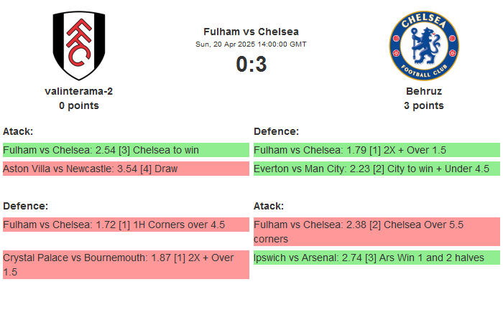Select the Behruz player name
This screenshot has width=503, height=330.
(x=423, y=91)
